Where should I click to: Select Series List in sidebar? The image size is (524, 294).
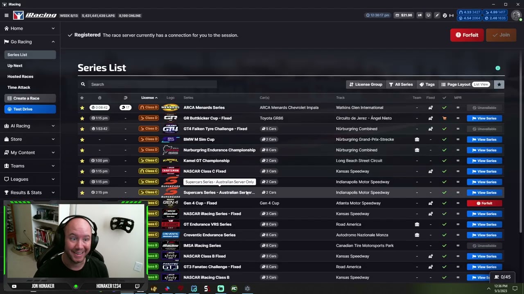click(30, 55)
